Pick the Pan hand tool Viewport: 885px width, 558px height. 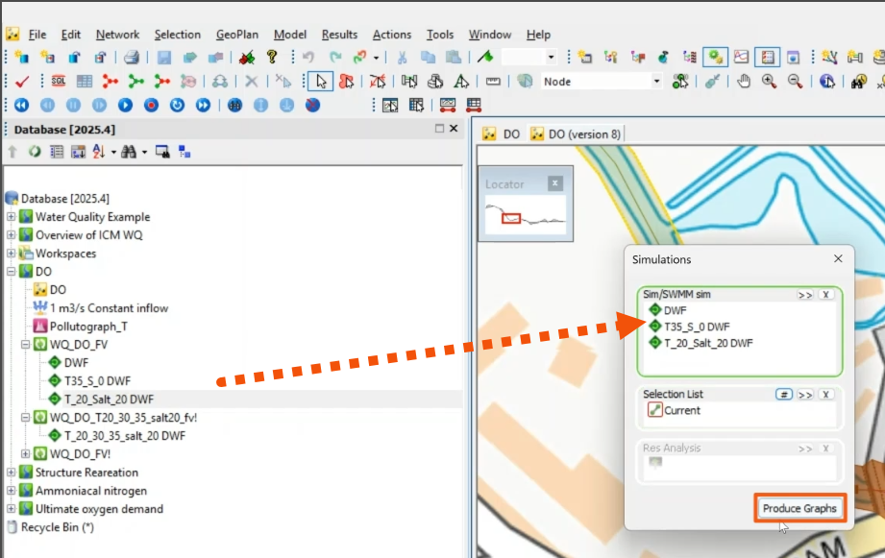(x=745, y=81)
